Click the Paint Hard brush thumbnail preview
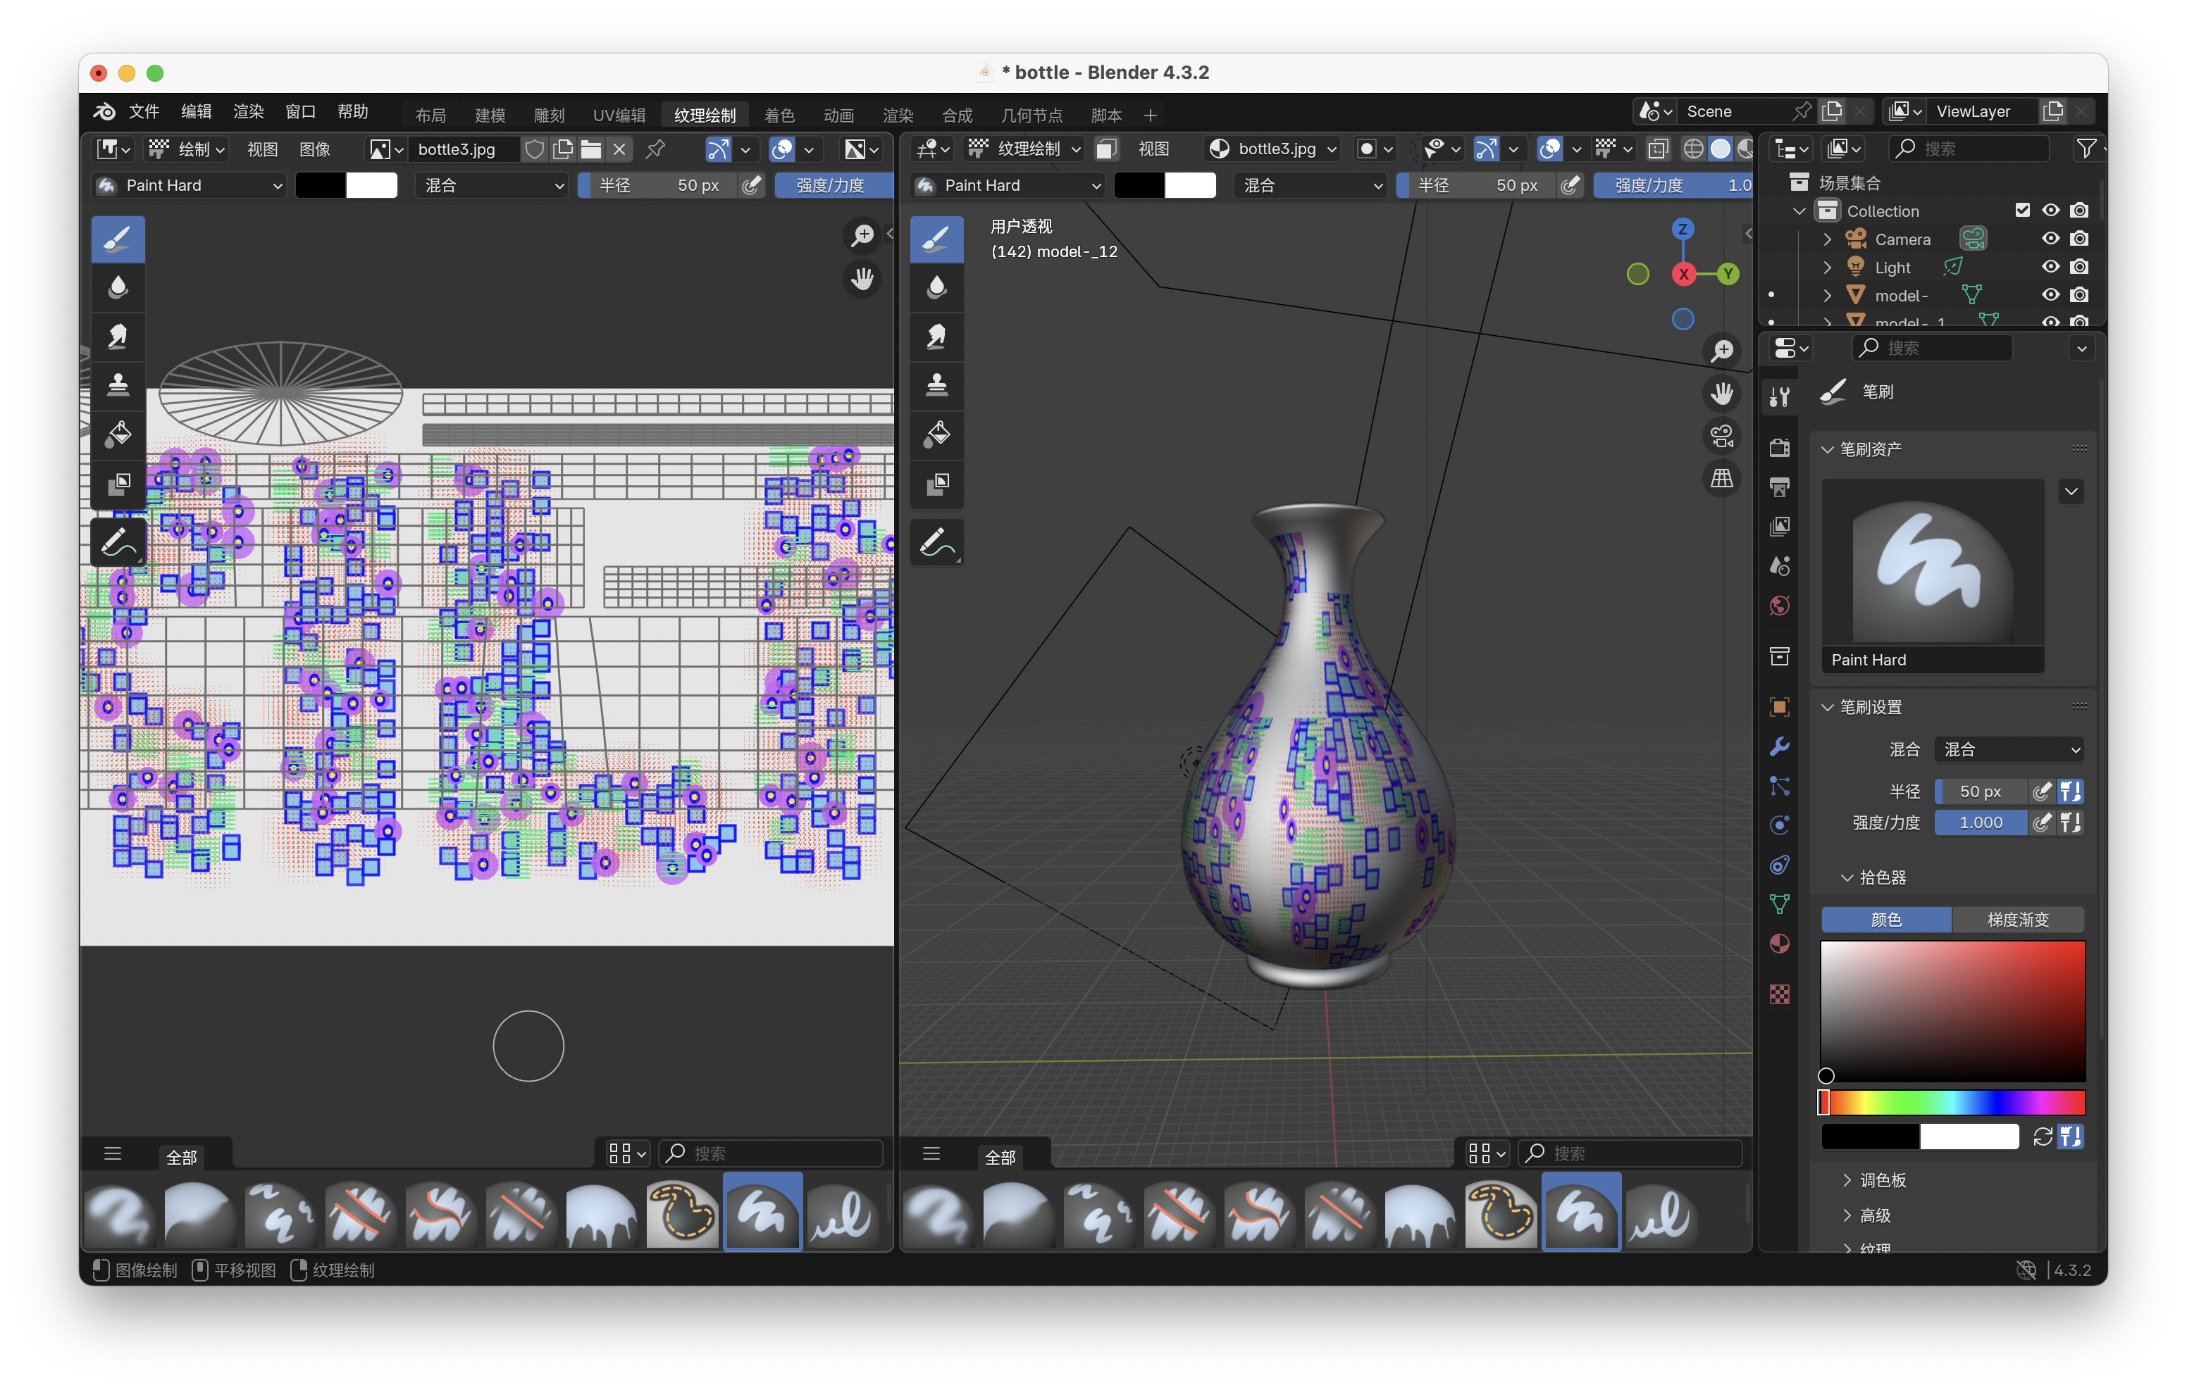The image size is (2187, 1390). point(1932,563)
